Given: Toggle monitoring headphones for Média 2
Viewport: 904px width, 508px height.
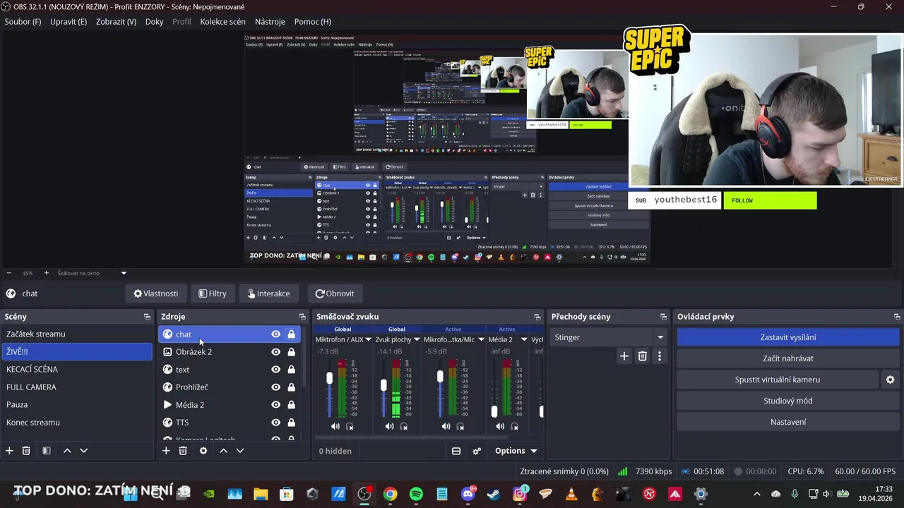Looking at the screenshot, I should click(515, 426).
